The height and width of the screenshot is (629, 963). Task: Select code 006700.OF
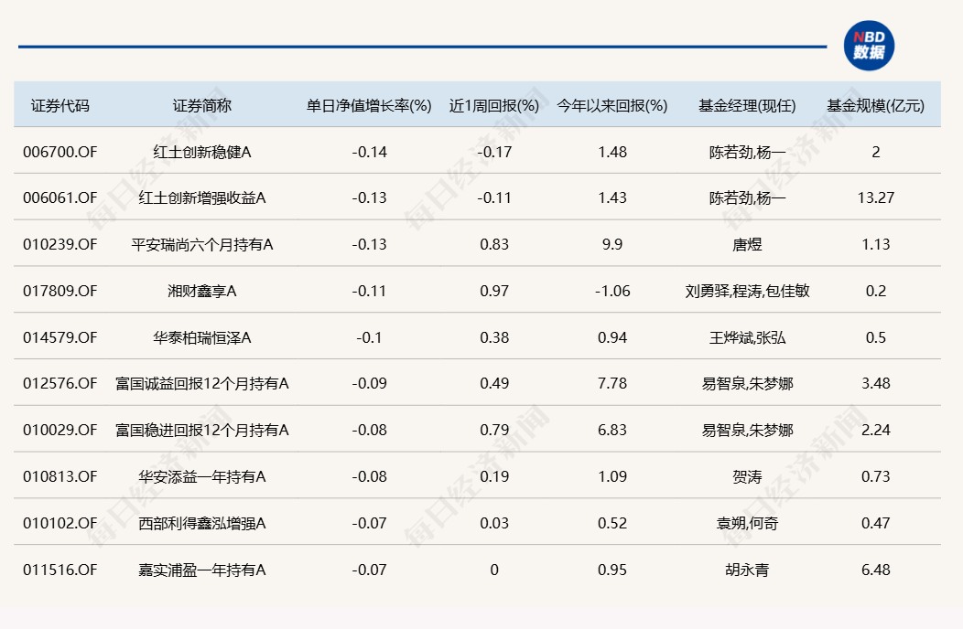60,152
